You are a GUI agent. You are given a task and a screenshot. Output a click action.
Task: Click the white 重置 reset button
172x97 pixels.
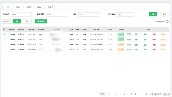164,14
